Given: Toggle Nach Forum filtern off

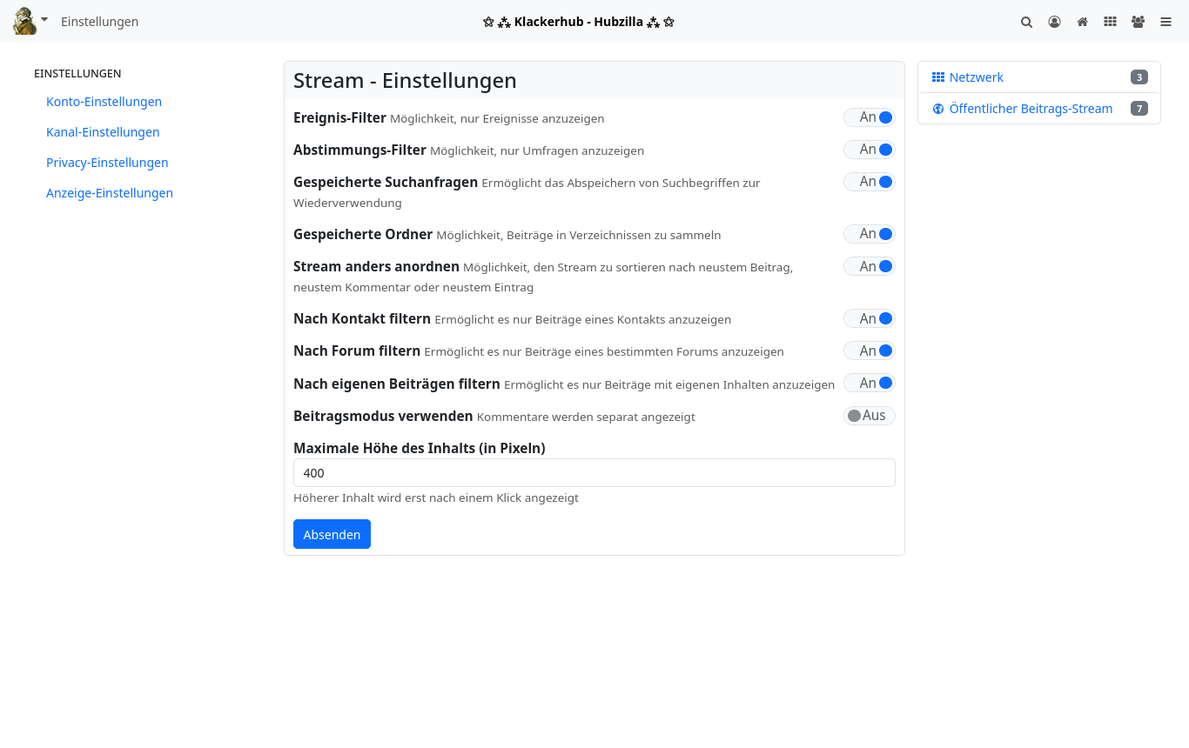Looking at the screenshot, I should click(x=869, y=351).
